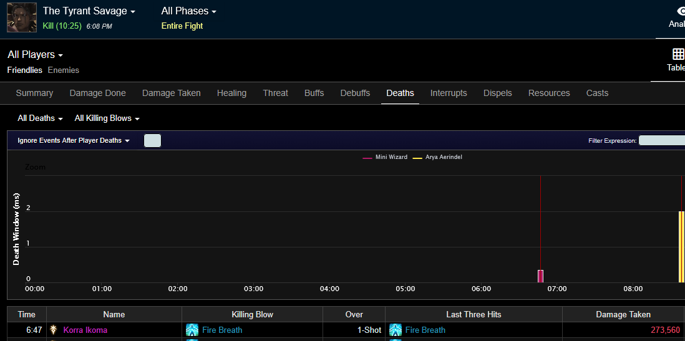Switch to the Summary tab
The width and height of the screenshot is (685, 341).
34,93
